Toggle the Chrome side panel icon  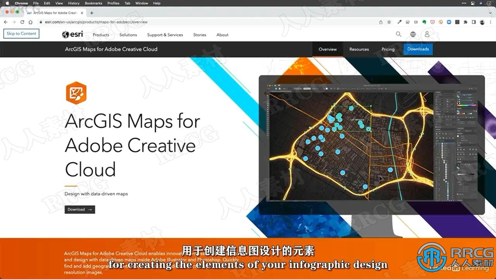point(474,22)
